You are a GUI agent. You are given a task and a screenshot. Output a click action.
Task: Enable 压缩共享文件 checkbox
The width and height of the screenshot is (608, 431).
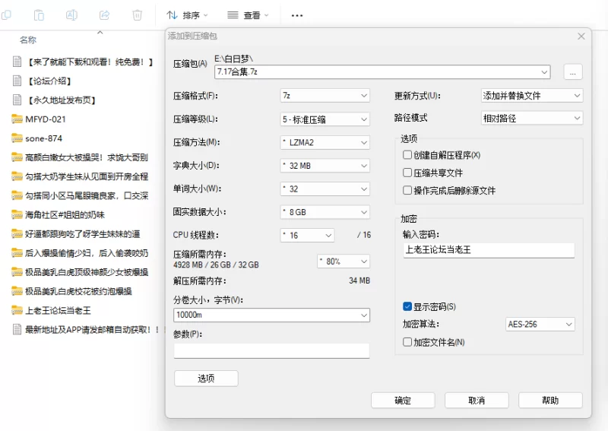(407, 173)
